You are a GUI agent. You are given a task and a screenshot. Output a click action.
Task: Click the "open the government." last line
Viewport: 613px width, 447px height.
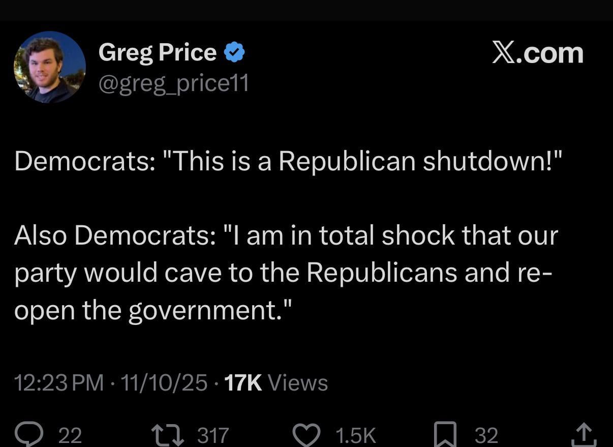[152, 310]
